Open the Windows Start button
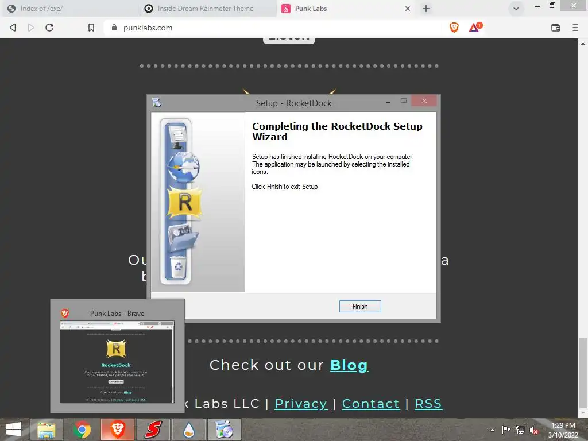588x441 pixels. point(14,430)
